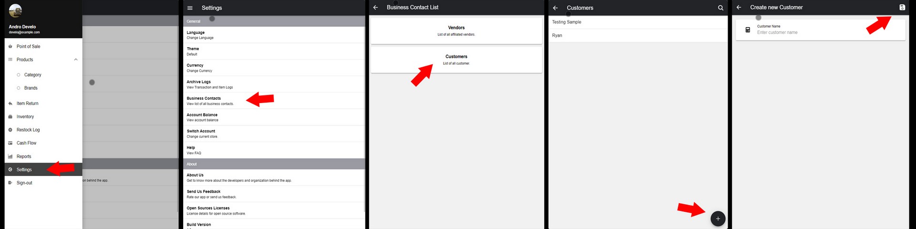
Task: Open the hamburger menu in Settings
Action: tap(190, 8)
